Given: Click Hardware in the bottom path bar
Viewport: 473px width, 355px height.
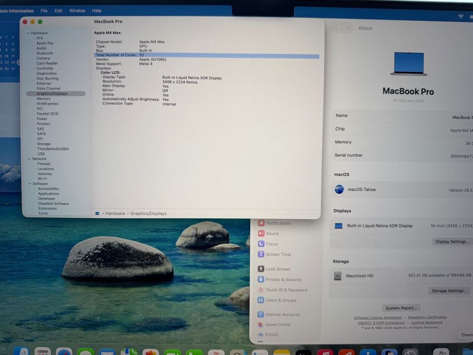Looking at the screenshot, I should pyautogui.click(x=115, y=214).
